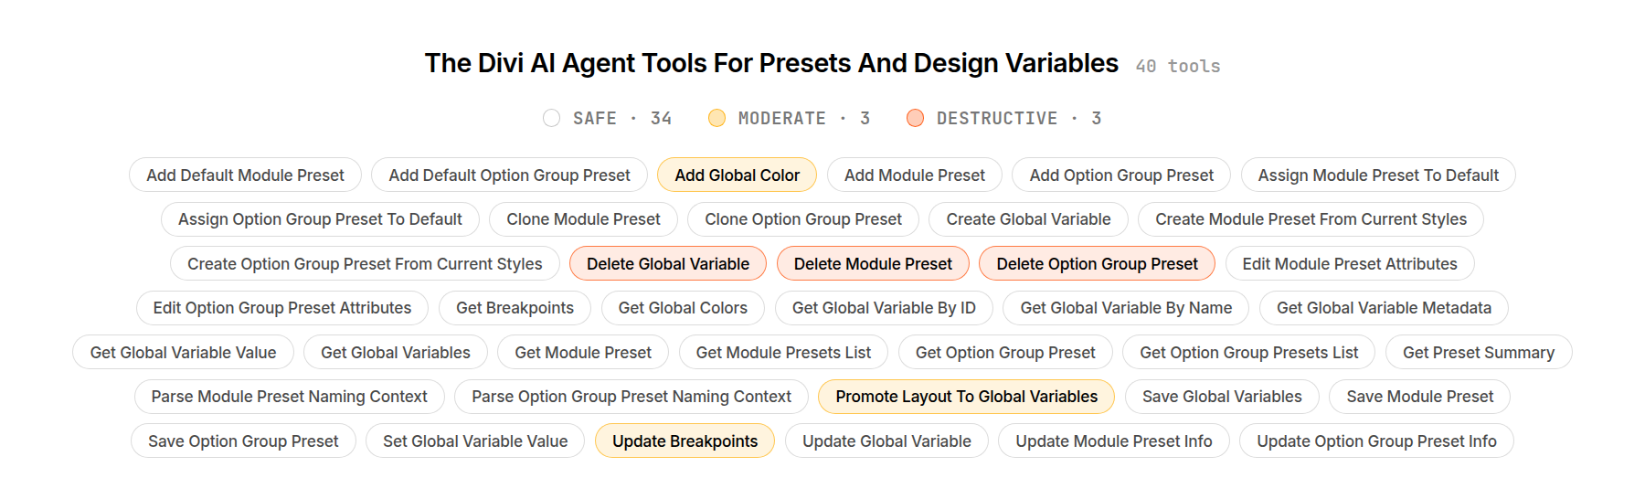Click Delete Option Group Preset
This screenshot has height=499, width=1645.
[1097, 264]
